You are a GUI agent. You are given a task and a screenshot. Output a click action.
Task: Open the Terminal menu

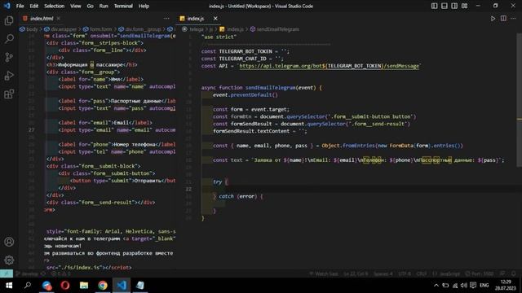[123, 6]
